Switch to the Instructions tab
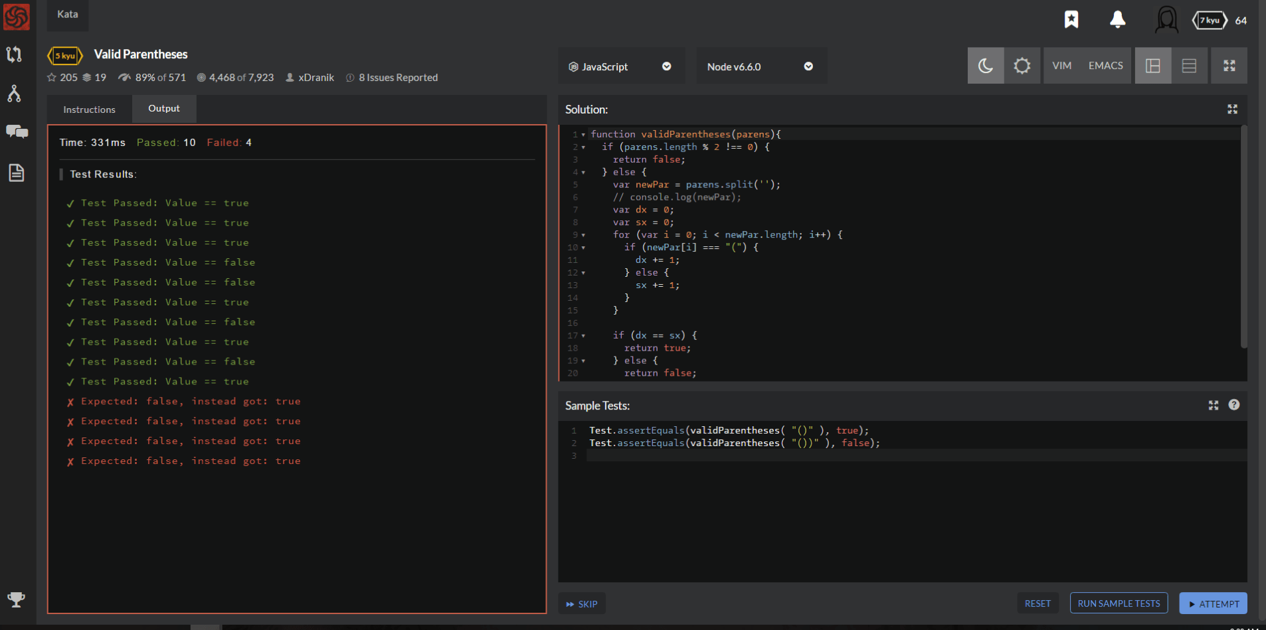 (89, 110)
